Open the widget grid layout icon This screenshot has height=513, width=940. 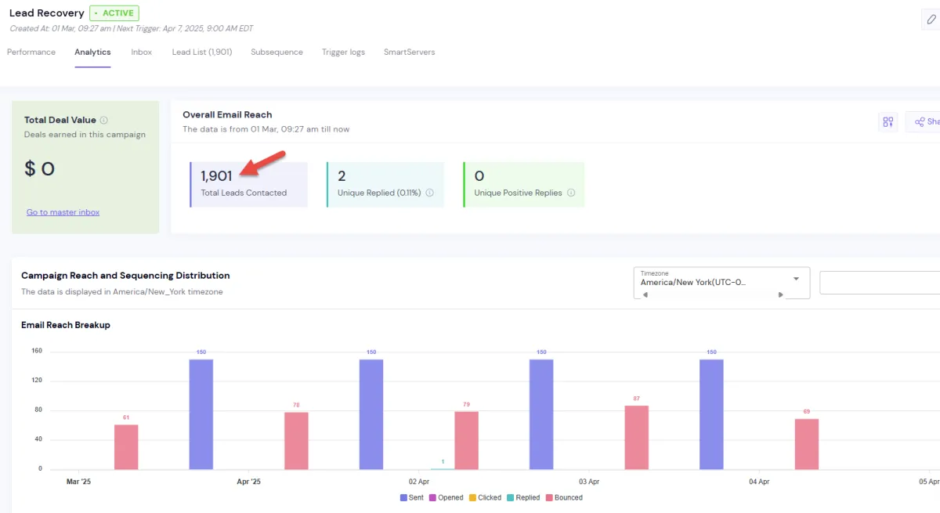(888, 122)
